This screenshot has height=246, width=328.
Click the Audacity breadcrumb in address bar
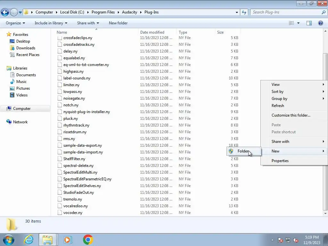tap(129, 12)
